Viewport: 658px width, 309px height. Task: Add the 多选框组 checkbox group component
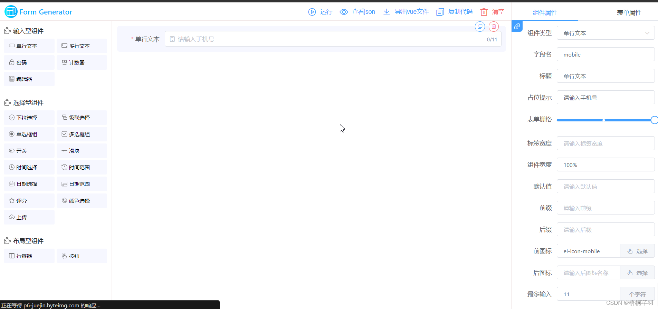(x=82, y=134)
